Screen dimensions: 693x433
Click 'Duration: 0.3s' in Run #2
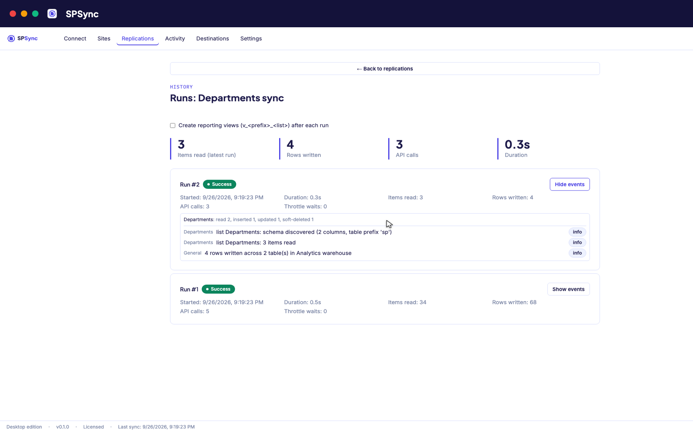(303, 198)
